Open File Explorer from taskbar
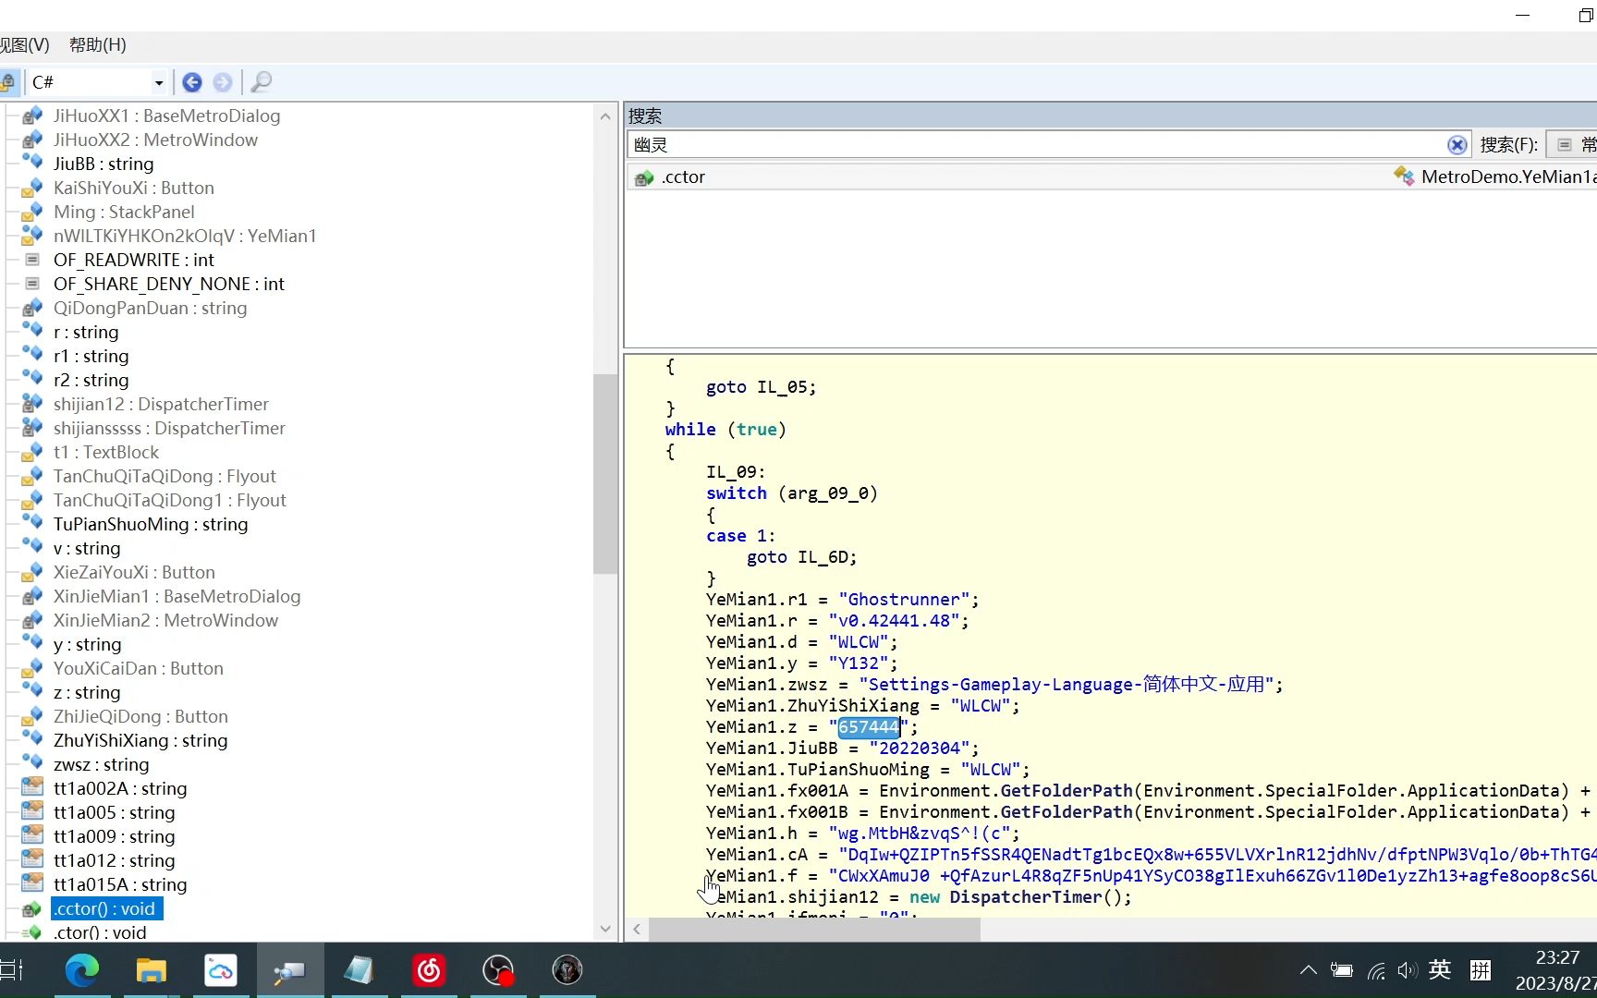The width and height of the screenshot is (1597, 998). click(x=151, y=970)
